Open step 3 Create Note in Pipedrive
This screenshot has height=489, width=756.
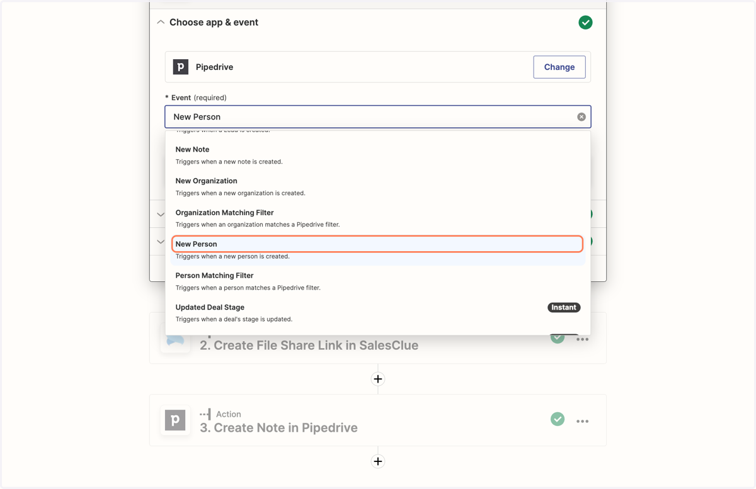point(278,428)
